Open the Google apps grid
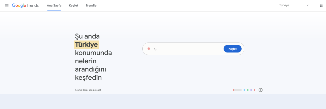 (x=322, y=5)
